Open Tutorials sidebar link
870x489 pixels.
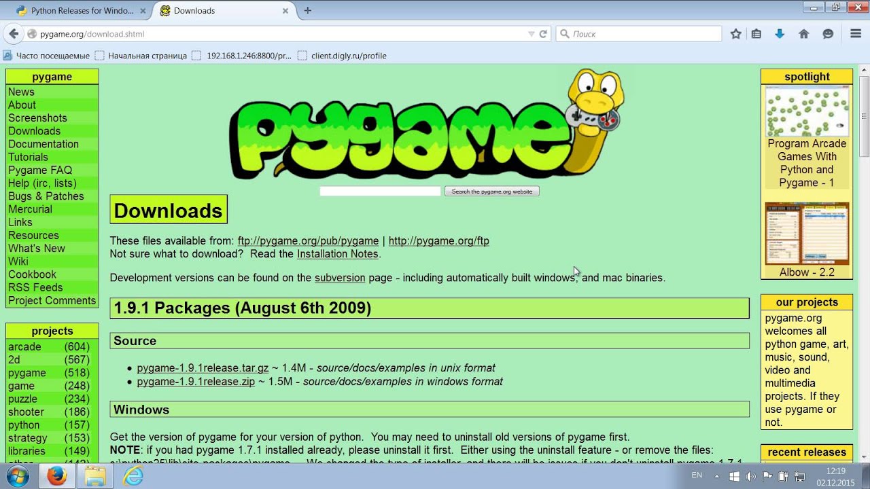point(28,157)
